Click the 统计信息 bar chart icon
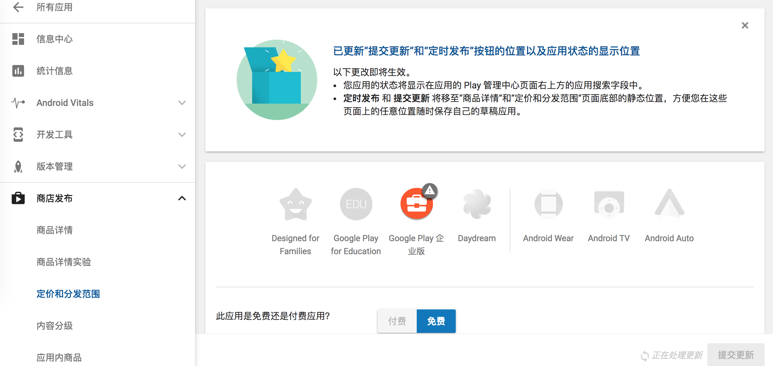Screen dimensions: 773x366 [x=18, y=71]
